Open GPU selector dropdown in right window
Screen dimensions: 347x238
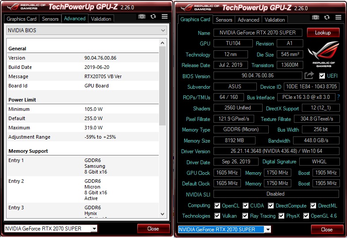(x=268, y=229)
